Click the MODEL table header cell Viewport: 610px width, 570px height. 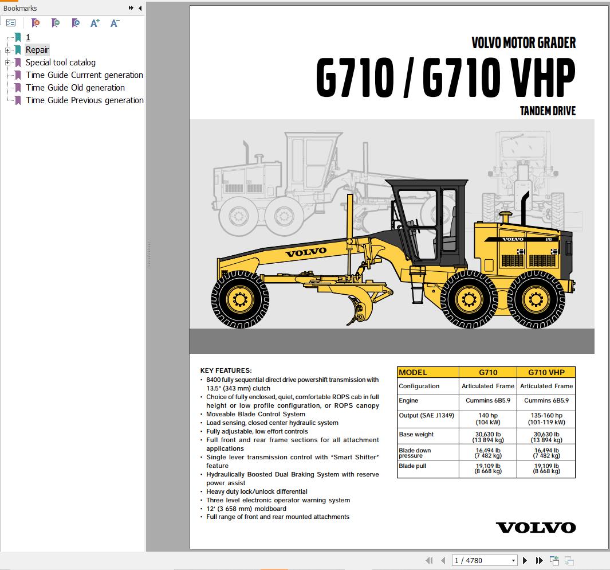pos(428,372)
